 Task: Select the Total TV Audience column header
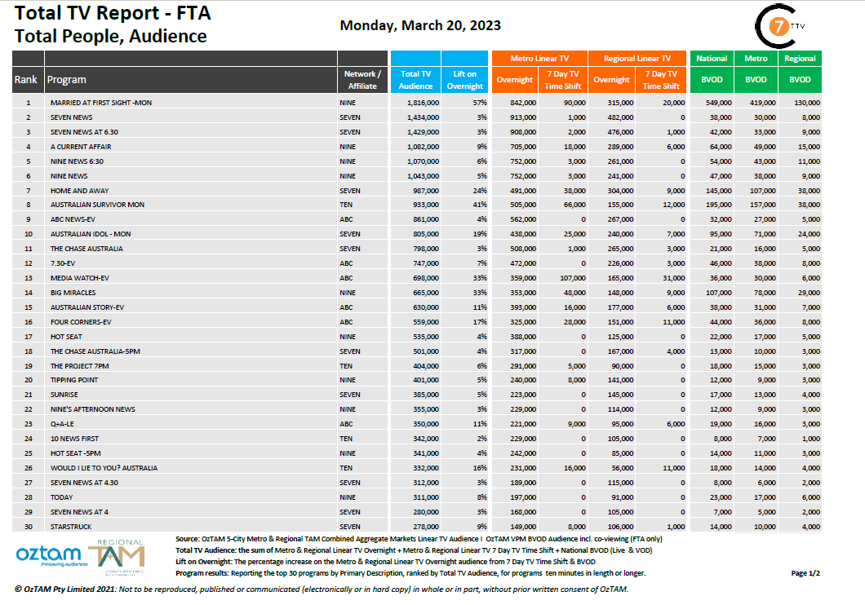point(416,79)
